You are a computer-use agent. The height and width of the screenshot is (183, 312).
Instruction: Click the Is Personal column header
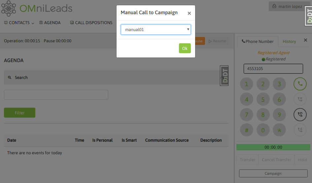102,140
